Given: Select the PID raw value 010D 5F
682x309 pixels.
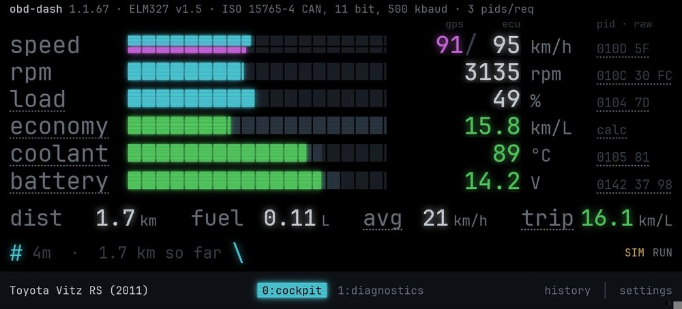Looking at the screenshot, I should (x=623, y=49).
